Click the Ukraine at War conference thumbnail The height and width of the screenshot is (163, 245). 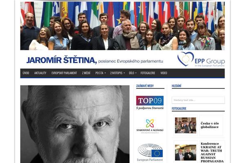(185, 152)
